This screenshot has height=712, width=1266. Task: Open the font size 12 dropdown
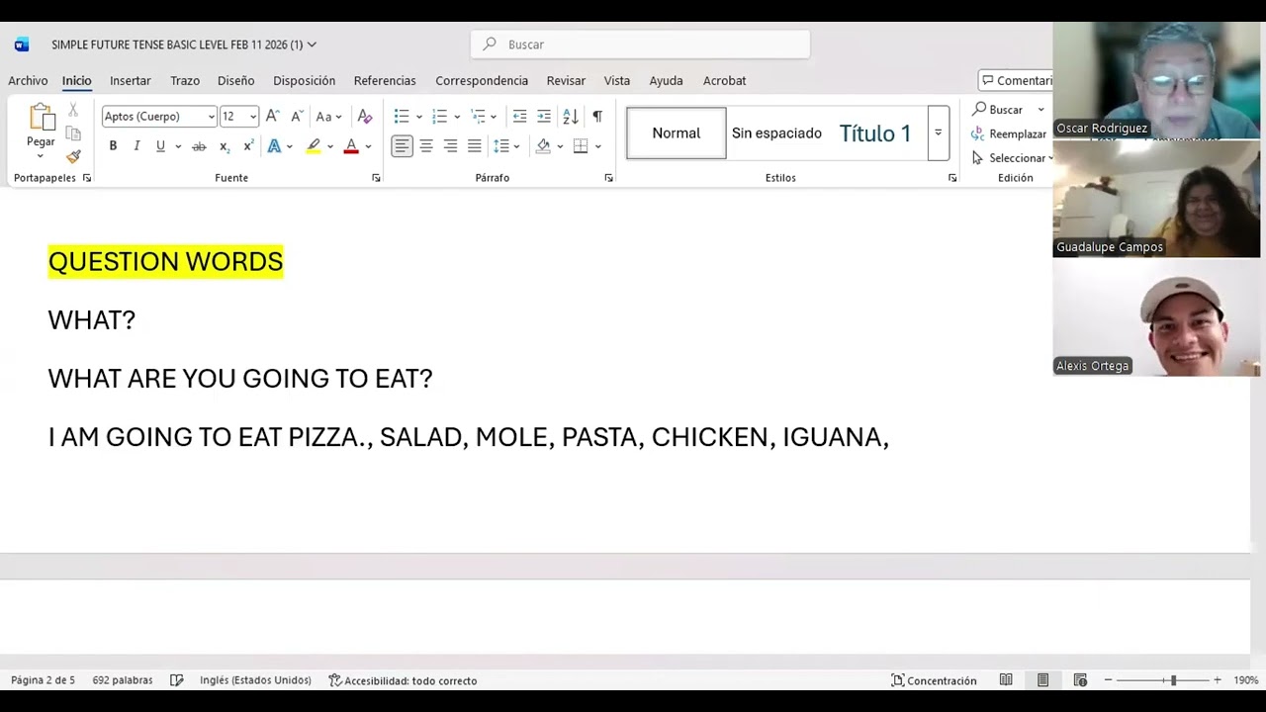[x=253, y=117]
